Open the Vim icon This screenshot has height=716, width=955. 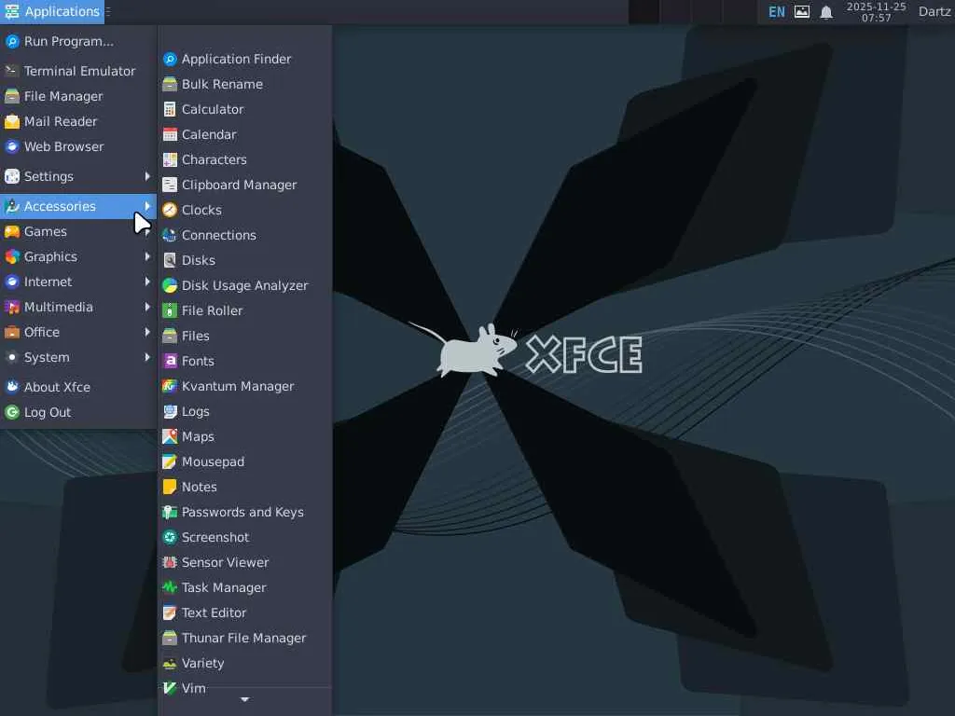(170, 688)
